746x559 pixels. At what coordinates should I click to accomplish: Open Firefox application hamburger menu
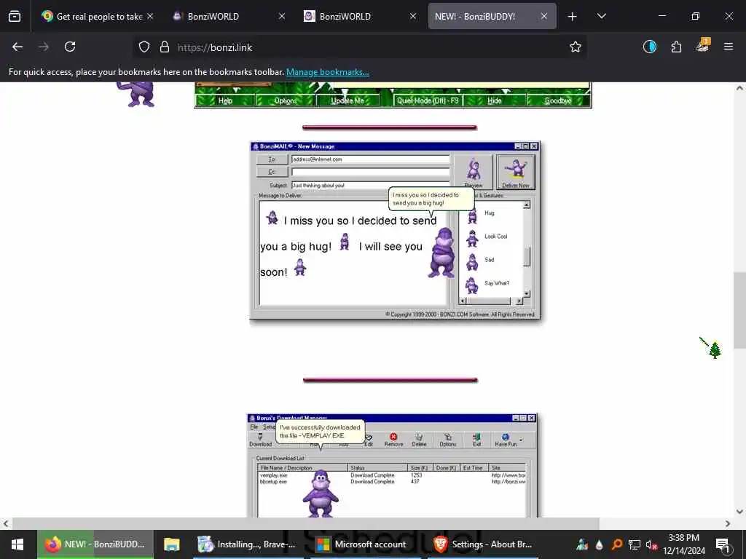click(x=729, y=47)
